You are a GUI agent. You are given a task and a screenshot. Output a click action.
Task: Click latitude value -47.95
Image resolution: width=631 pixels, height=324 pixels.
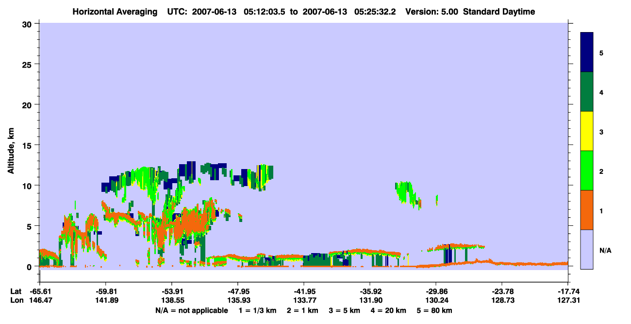pyautogui.click(x=238, y=291)
